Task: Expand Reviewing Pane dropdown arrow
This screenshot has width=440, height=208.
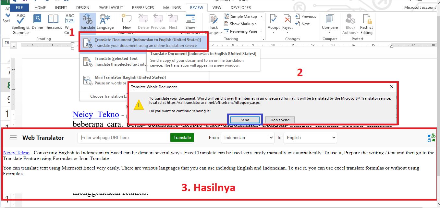Action: [260, 31]
